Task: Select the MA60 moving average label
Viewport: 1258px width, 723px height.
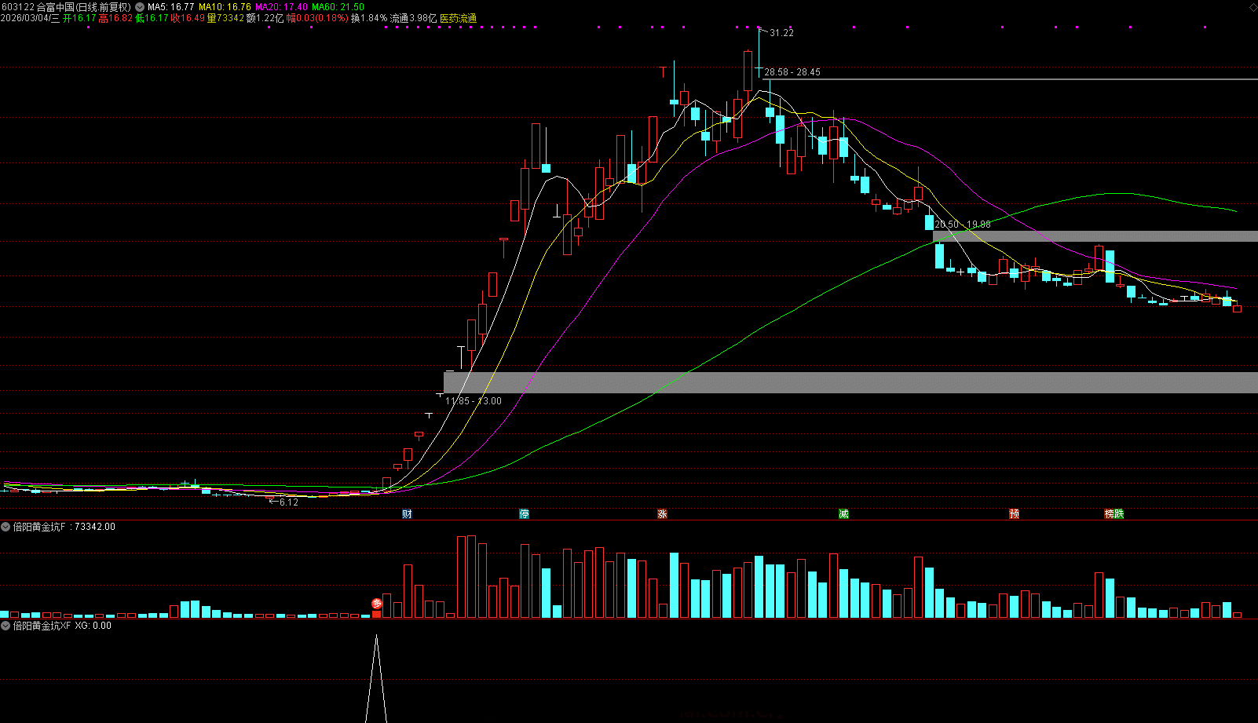Action: click(338, 7)
